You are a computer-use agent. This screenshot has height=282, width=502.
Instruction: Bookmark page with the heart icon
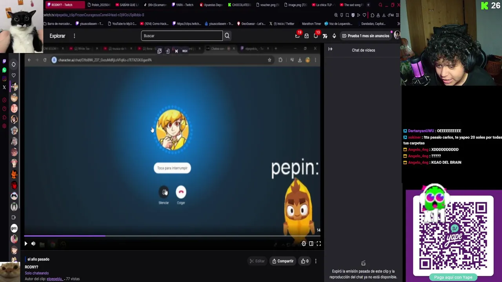coord(364,15)
